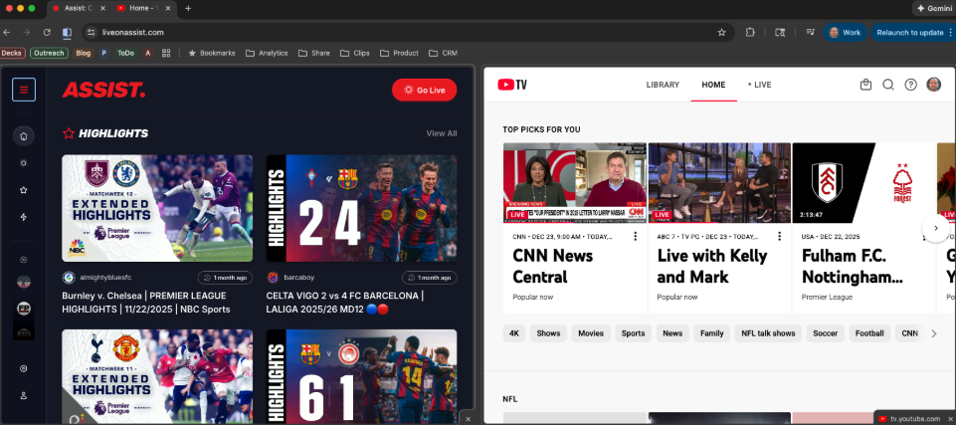Image resolution: width=956 pixels, height=425 pixels.
Task: Switch to the Assist browser tab
Action: click(78, 8)
